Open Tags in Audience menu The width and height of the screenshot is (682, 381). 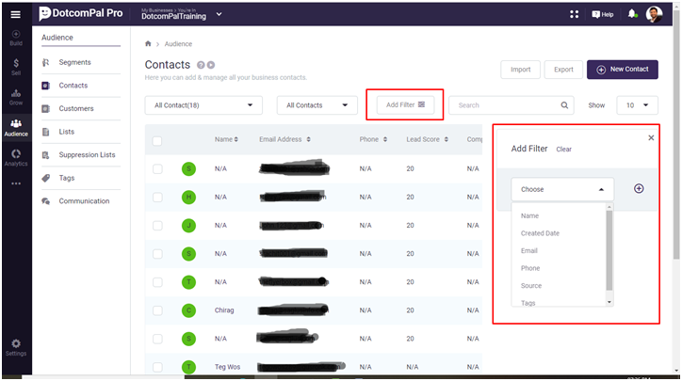[x=67, y=178]
